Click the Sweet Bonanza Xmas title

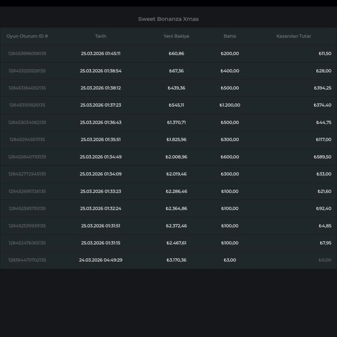tap(168, 19)
